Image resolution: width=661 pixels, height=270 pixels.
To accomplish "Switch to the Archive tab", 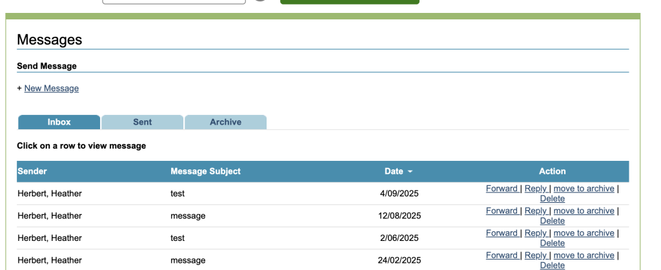I will pos(225,122).
